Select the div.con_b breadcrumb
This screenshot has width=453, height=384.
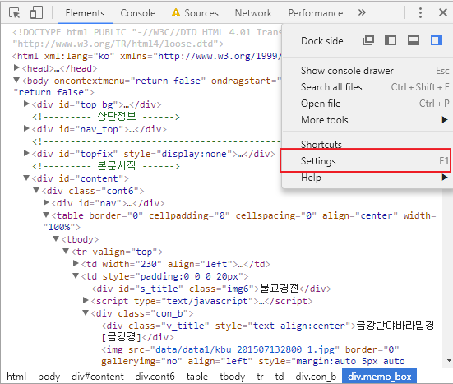[x=316, y=377]
